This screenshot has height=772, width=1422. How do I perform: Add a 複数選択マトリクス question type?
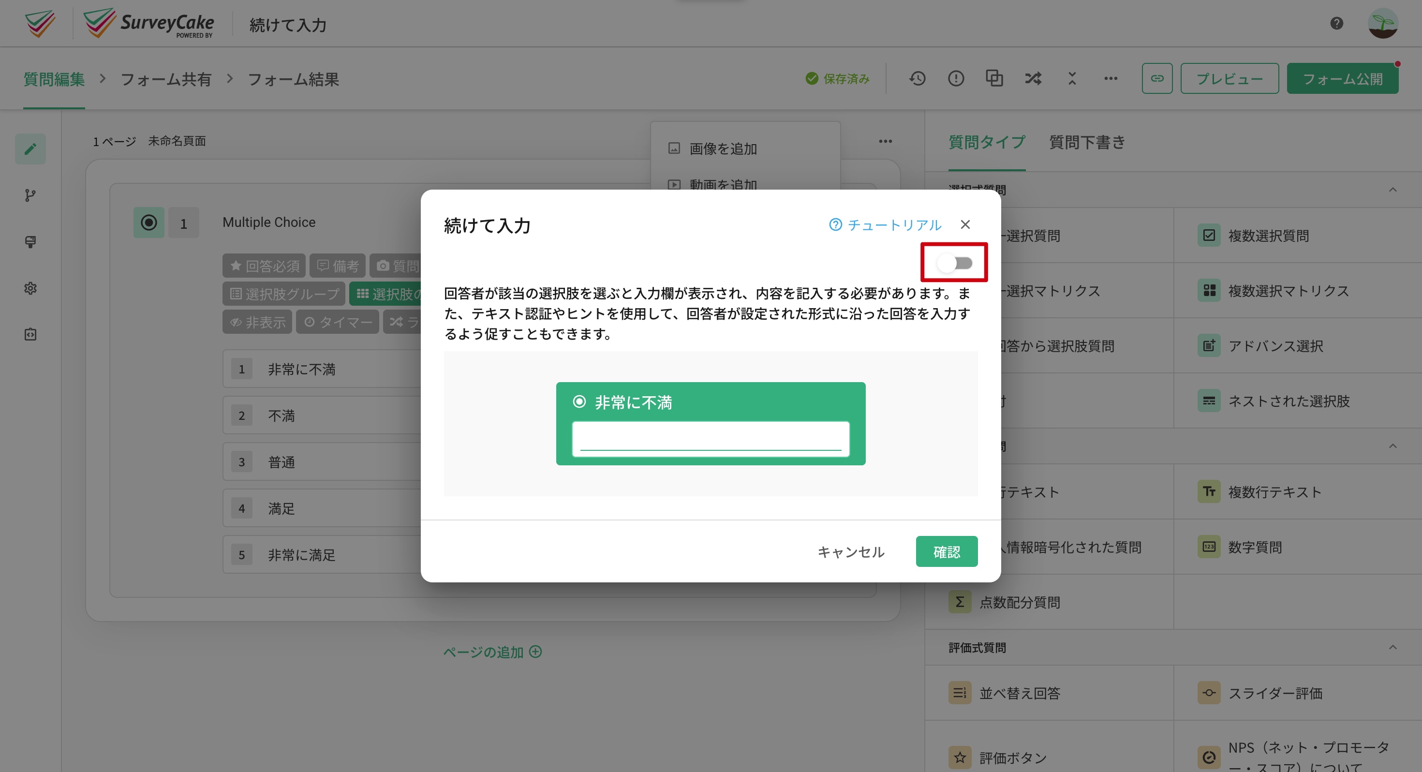1297,290
